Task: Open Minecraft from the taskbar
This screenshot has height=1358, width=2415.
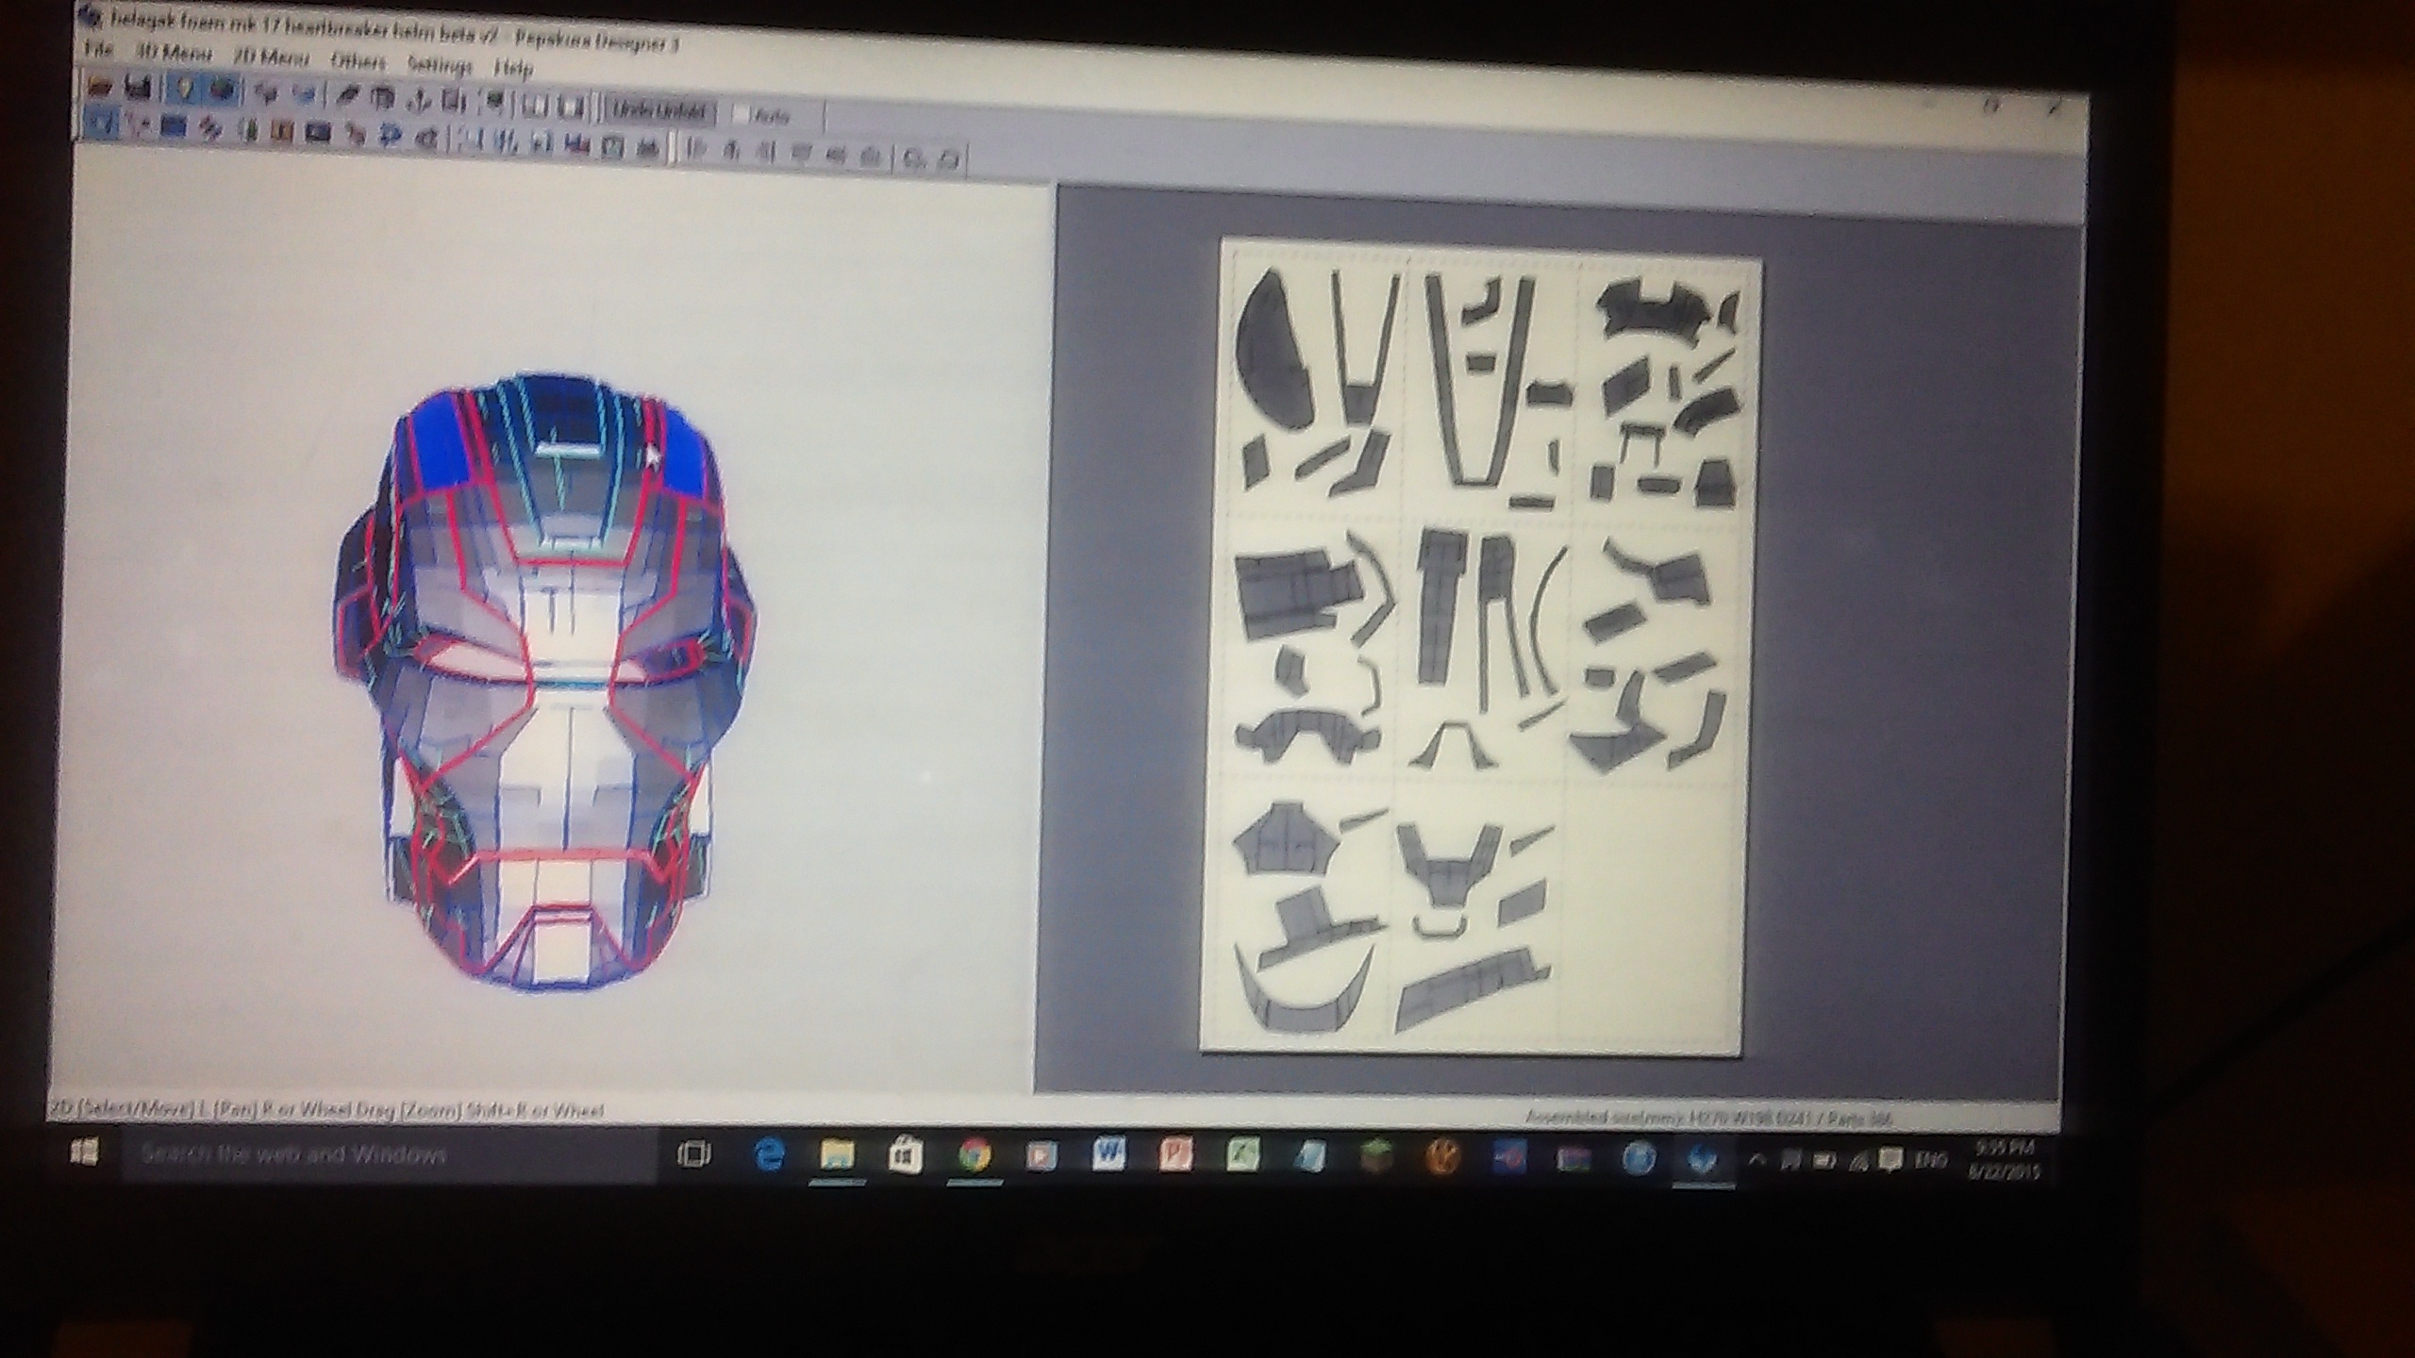Action: pos(1376,1156)
